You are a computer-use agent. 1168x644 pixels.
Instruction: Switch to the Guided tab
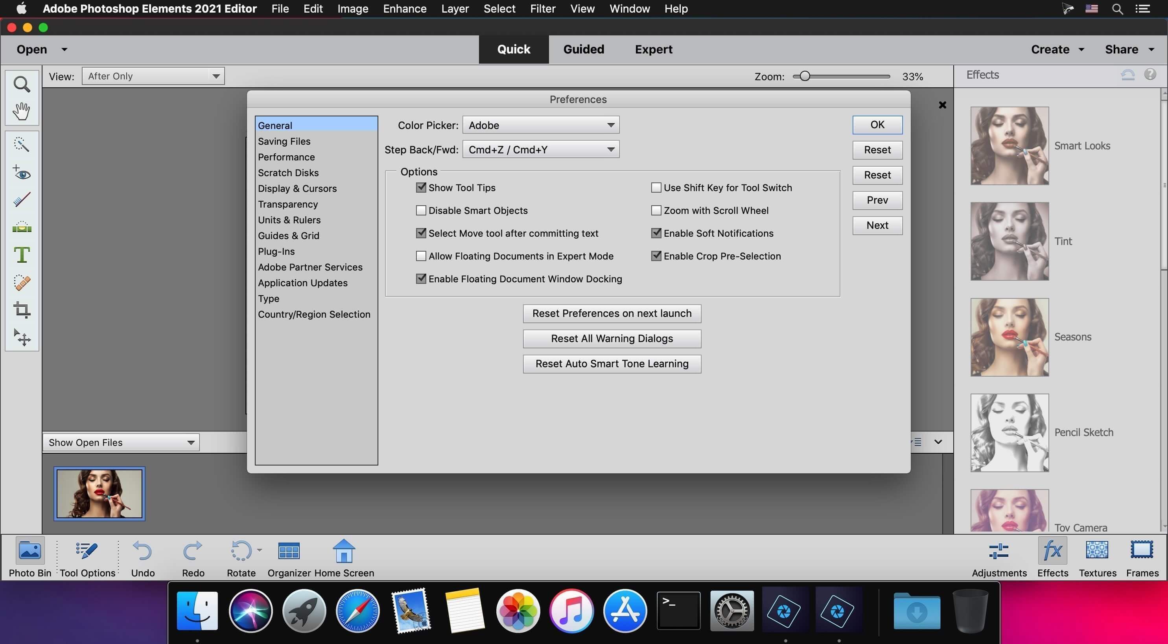click(583, 49)
